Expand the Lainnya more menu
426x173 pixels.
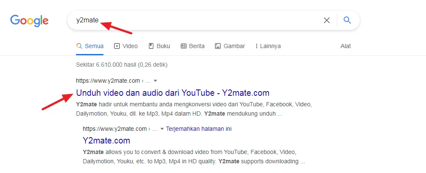pos(268,46)
